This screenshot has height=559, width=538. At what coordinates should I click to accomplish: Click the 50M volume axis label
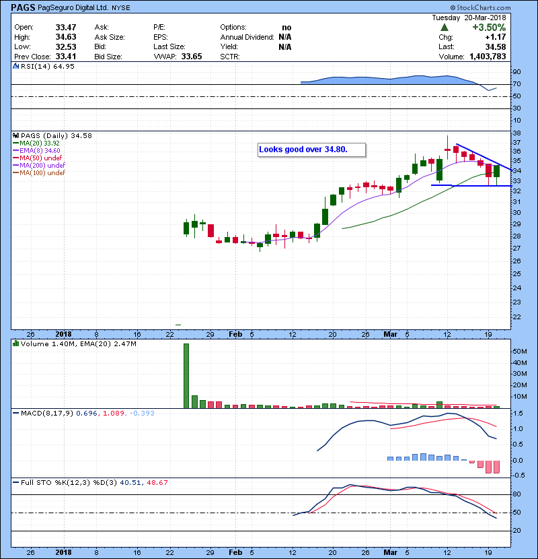pos(519,352)
